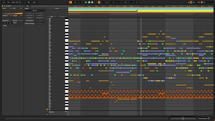Screen dimensions: 215x121
Task: Select the tempo field showing 120.00
Action: [13, 2]
